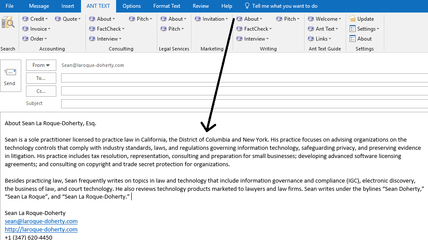Open the sean@laroque-doherty.com email link
The width and height of the screenshot is (428, 240).
41,221
